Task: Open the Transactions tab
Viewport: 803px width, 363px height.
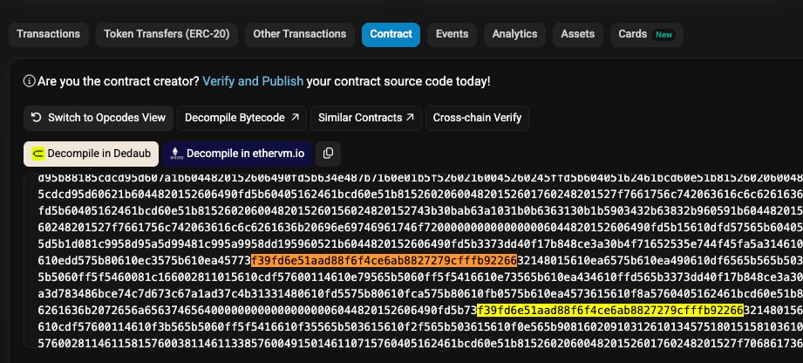Action: (48, 34)
